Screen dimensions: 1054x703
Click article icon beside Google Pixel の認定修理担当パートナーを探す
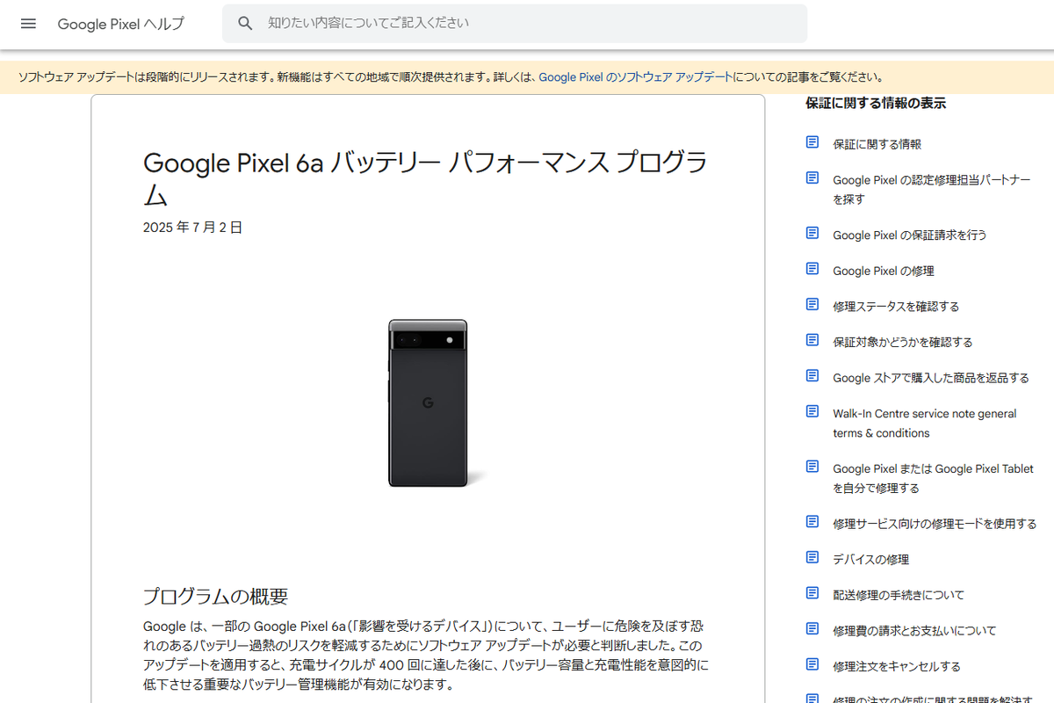click(812, 178)
